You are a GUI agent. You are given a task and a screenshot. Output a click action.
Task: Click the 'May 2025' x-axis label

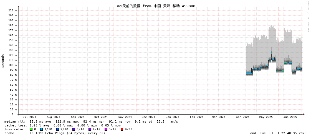coord(266,117)
